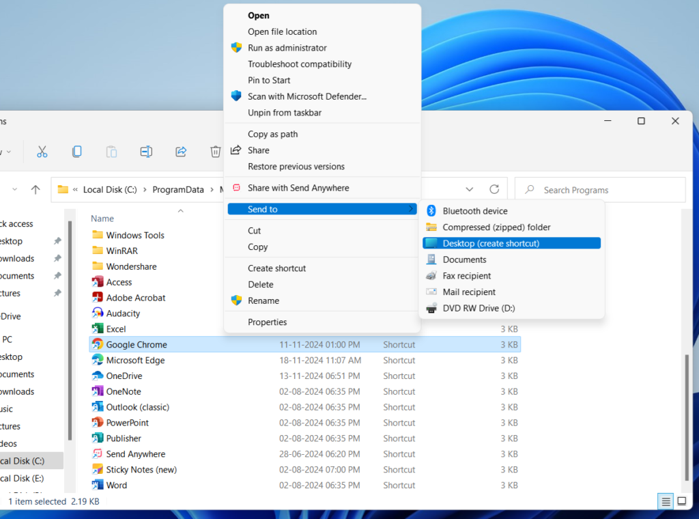The width and height of the screenshot is (699, 519).
Task: Select the Publisher shortcut
Action: point(116,438)
